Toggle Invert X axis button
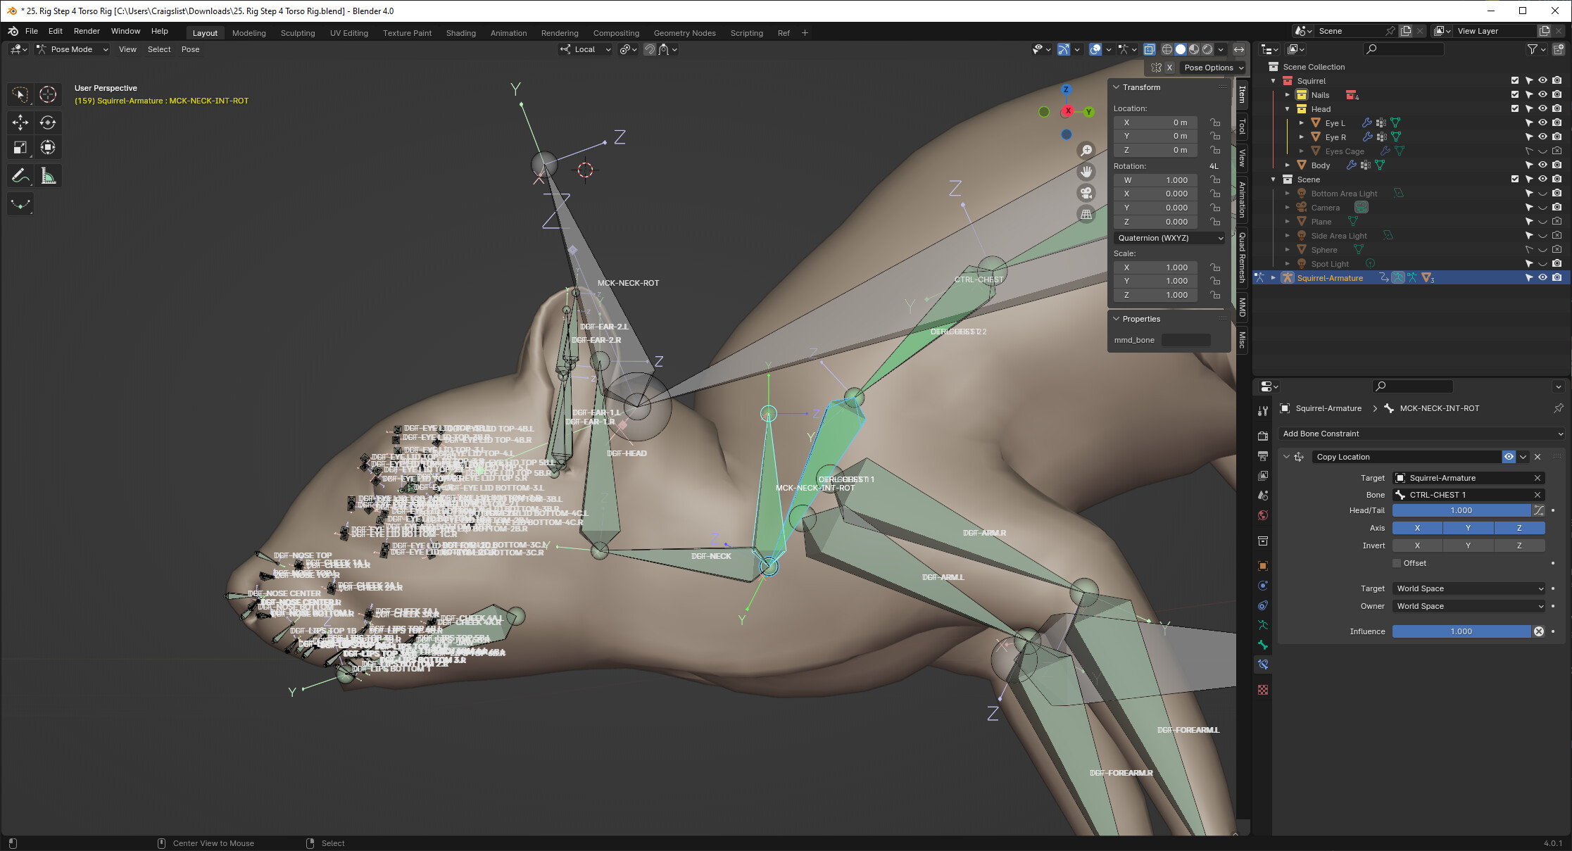The height and width of the screenshot is (851, 1572). [1417, 546]
